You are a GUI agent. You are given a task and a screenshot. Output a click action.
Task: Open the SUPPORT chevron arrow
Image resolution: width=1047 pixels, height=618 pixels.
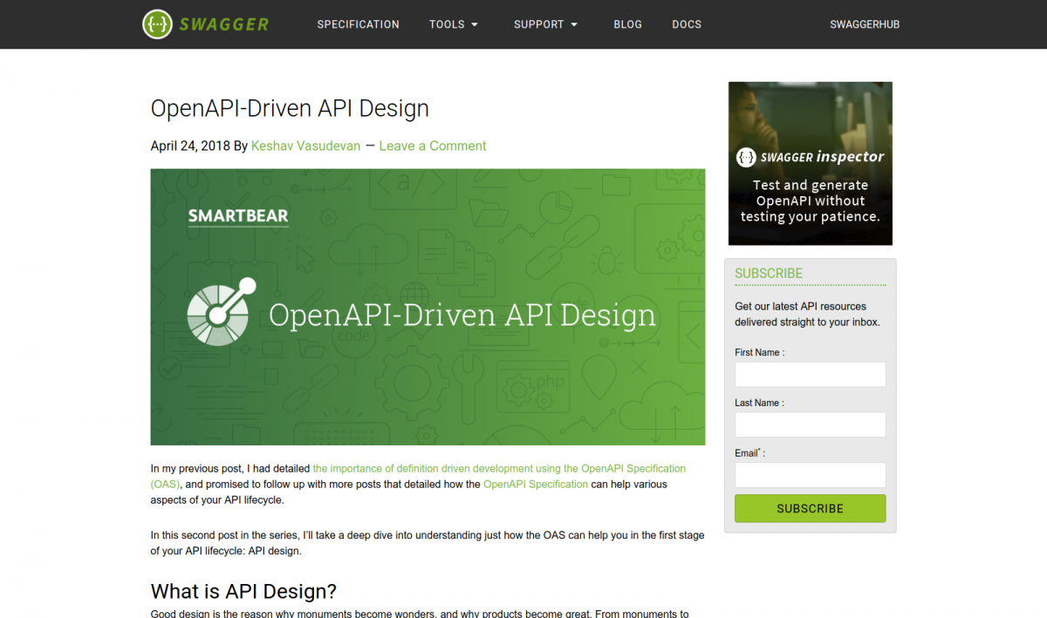[x=575, y=25]
